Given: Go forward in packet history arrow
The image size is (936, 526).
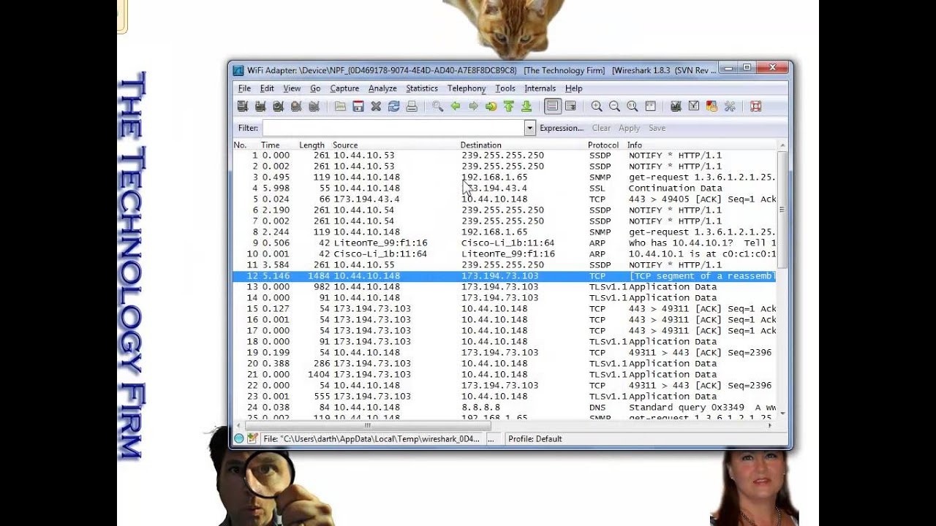Looking at the screenshot, I should pos(473,107).
